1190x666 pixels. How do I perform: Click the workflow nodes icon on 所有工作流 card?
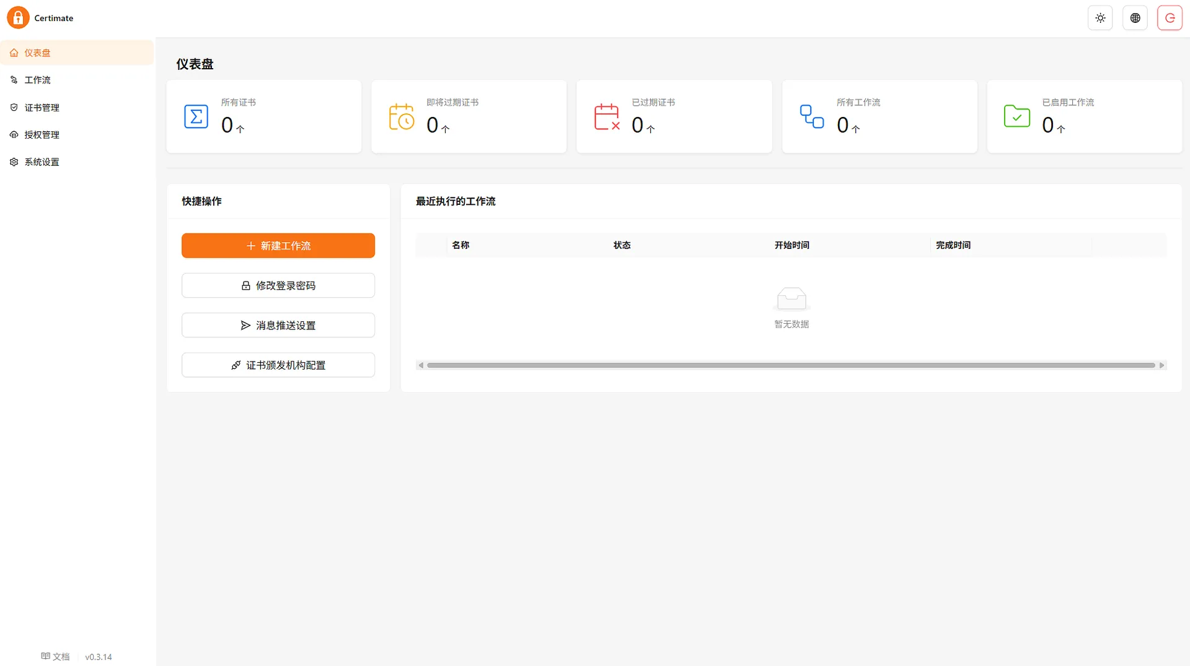812,116
